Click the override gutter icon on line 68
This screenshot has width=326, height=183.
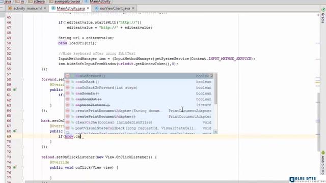click(15, 131)
